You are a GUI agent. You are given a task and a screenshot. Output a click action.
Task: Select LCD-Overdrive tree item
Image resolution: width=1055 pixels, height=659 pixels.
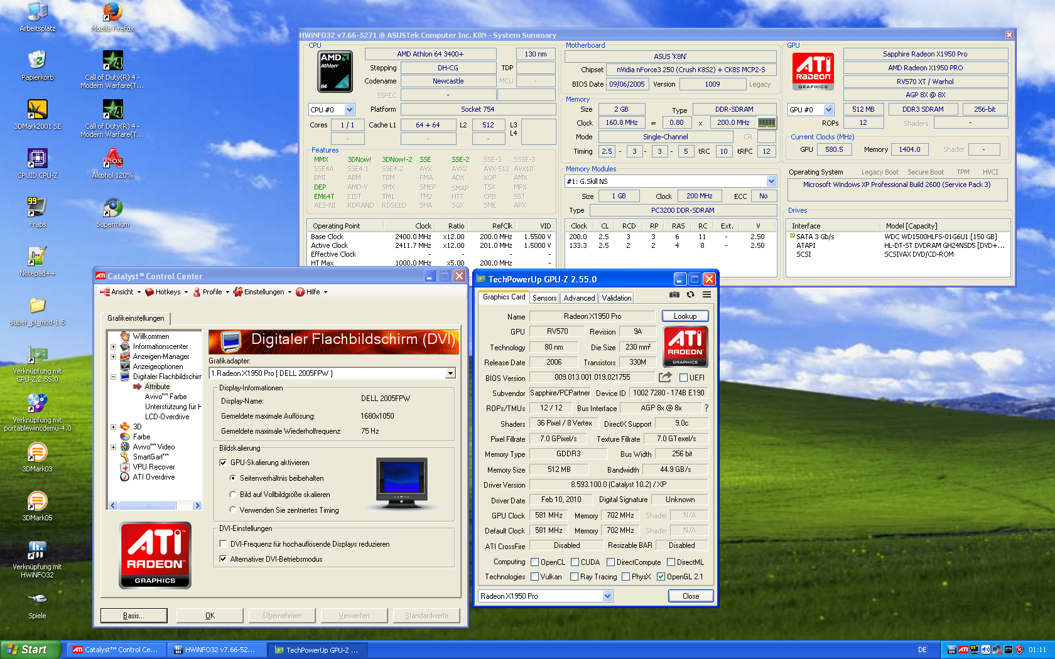point(167,417)
